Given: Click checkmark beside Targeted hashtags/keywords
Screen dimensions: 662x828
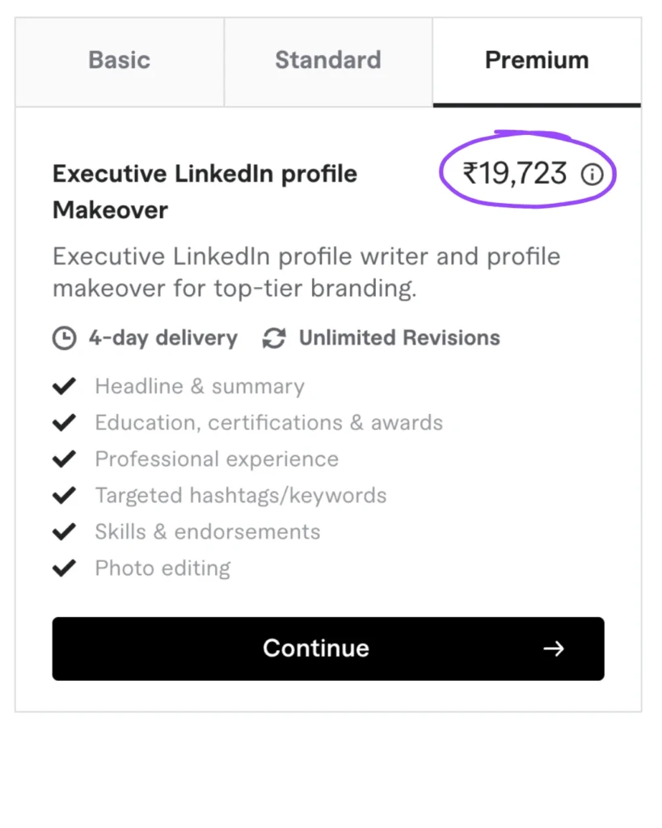Looking at the screenshot, I should (x=64, y=496).
